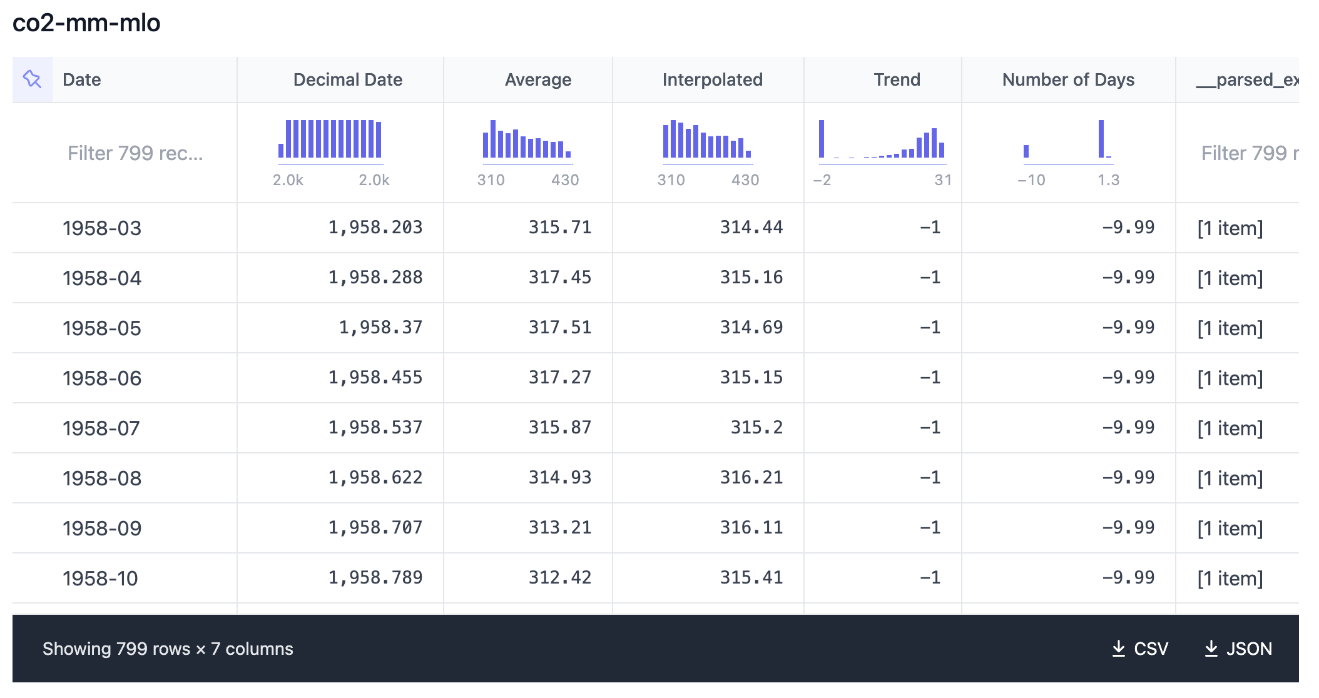
Task: Click average value 315.87
Action: [560, 427]
